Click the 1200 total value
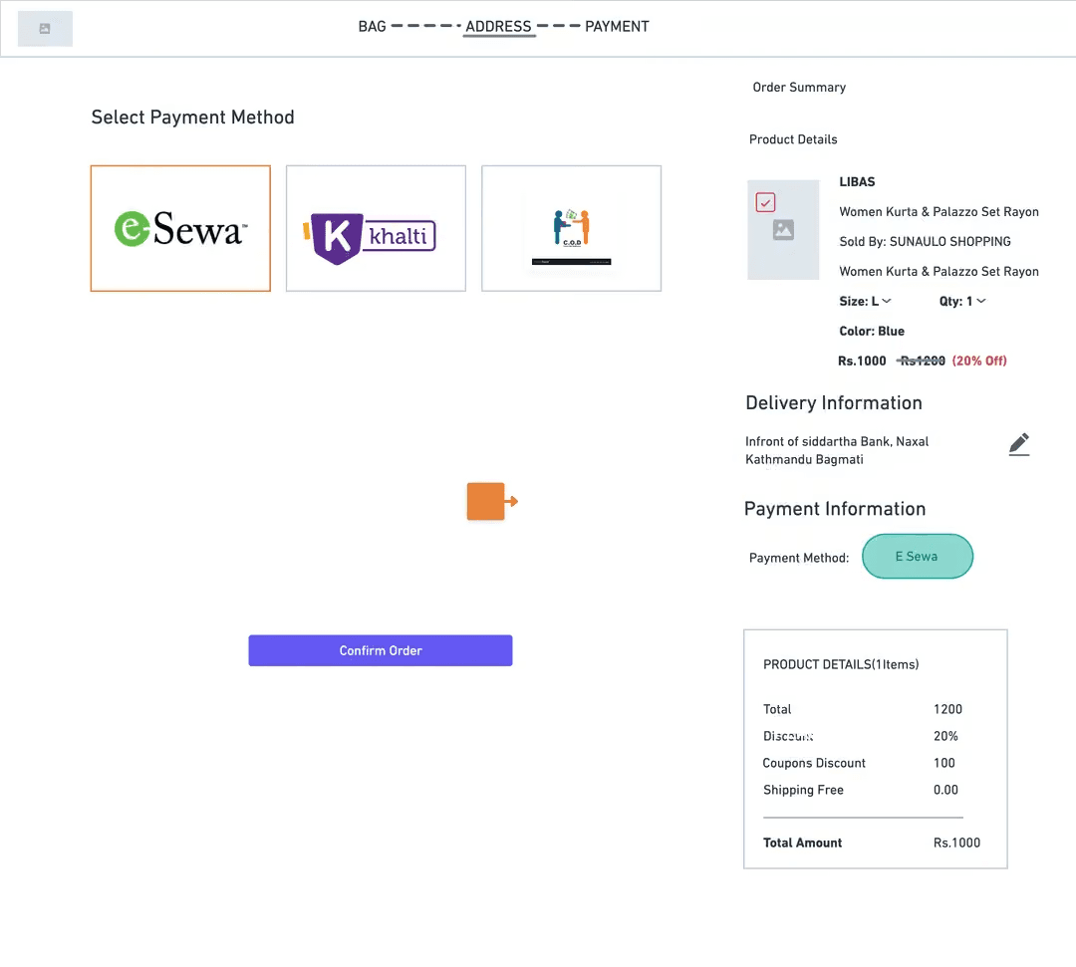 pos(947,709)
